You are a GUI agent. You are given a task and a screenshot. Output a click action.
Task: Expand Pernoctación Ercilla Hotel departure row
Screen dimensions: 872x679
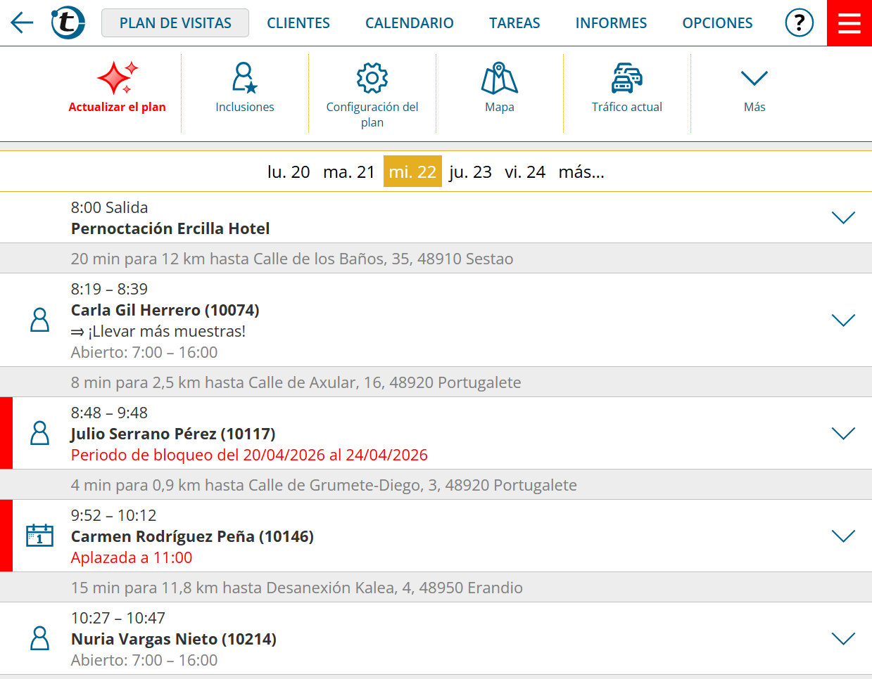843,218
